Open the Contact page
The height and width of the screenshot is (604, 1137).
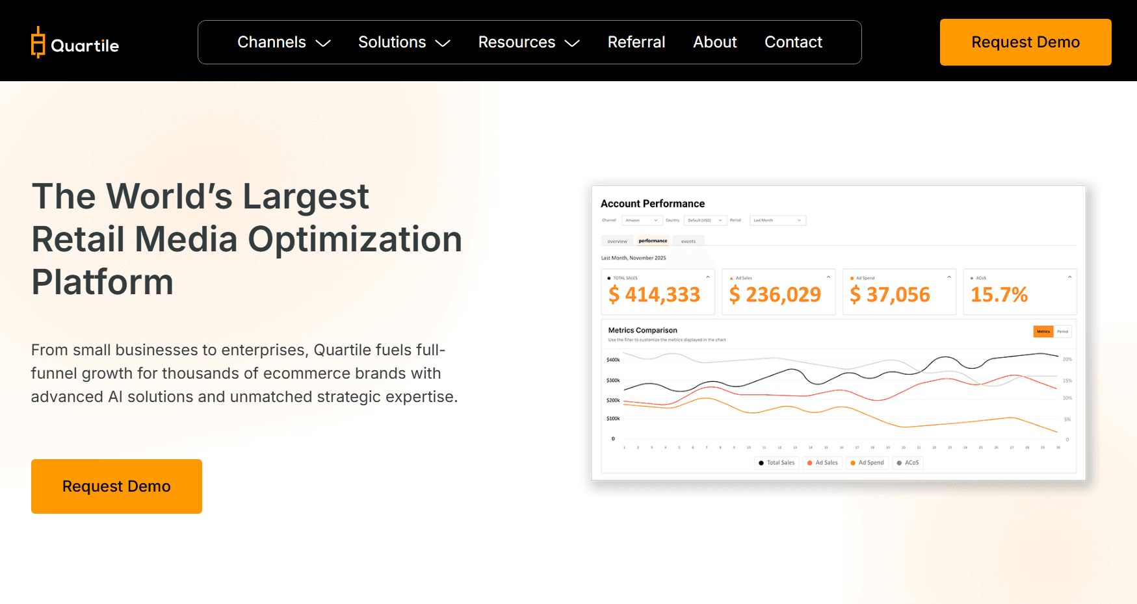coord(793,42)
